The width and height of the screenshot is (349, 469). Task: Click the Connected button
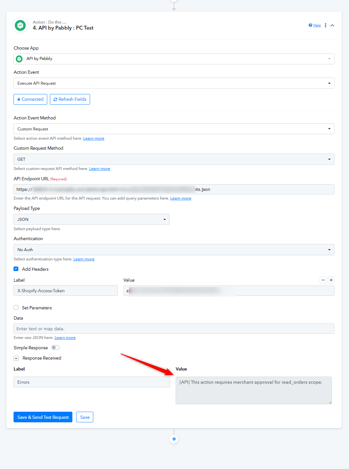click(x=30, y=99)
